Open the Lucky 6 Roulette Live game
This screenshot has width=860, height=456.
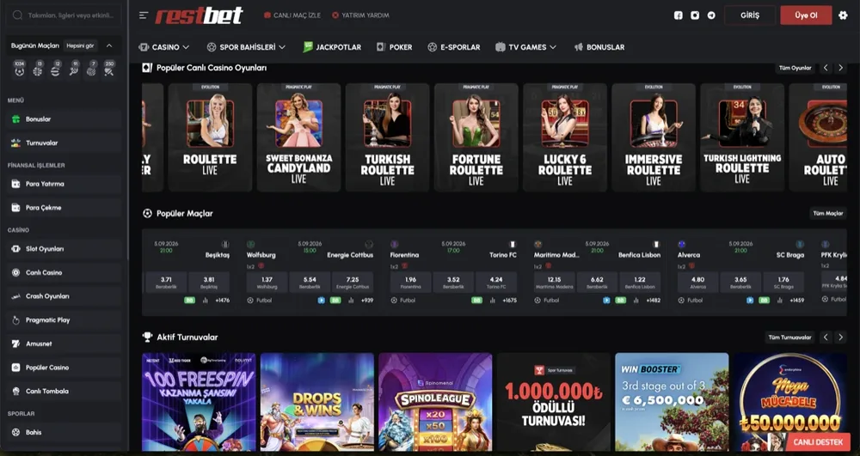(565, 137)
